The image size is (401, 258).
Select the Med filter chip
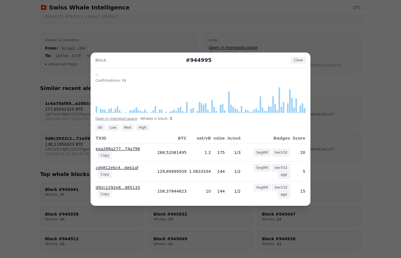click(127, 128)
